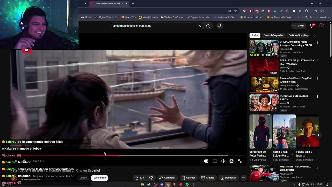Click the Gracias button

coord(208,178)
